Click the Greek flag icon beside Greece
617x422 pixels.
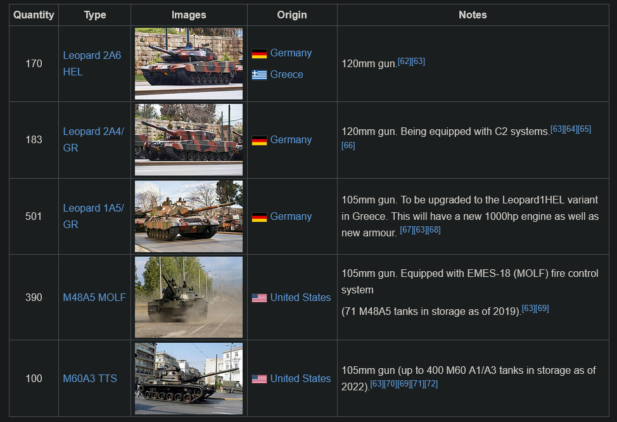[259, 75]
